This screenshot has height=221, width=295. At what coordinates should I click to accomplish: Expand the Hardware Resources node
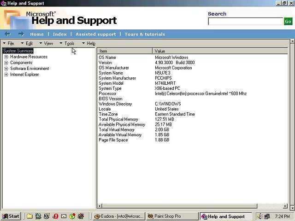pos(6,57)
